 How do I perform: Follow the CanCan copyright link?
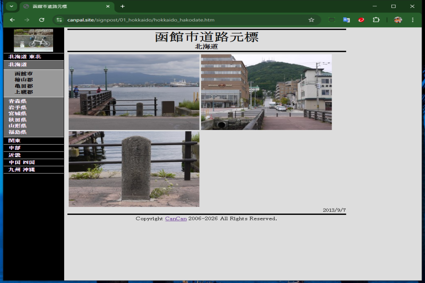[176, 218]
